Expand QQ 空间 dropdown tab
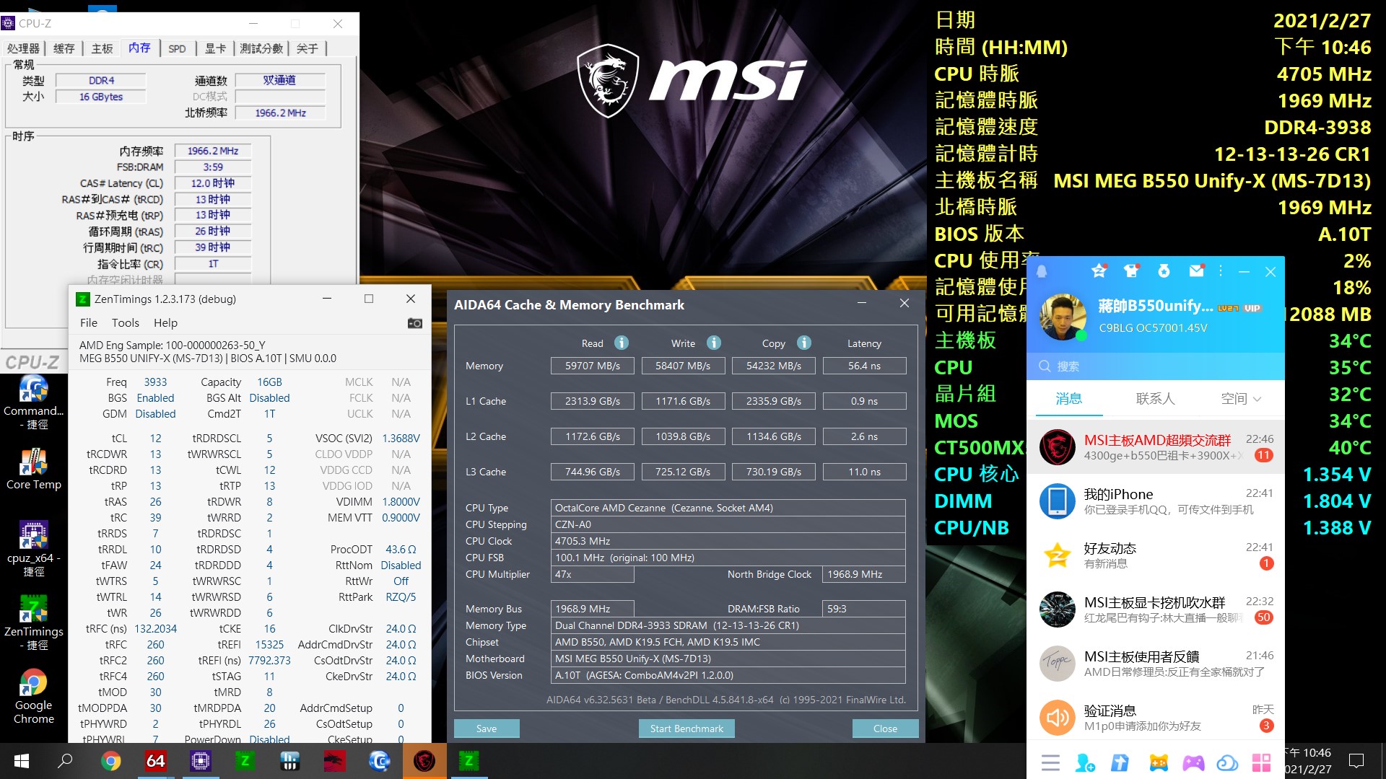This screenshot has height=779, width=1386. tap(1241, 399)
